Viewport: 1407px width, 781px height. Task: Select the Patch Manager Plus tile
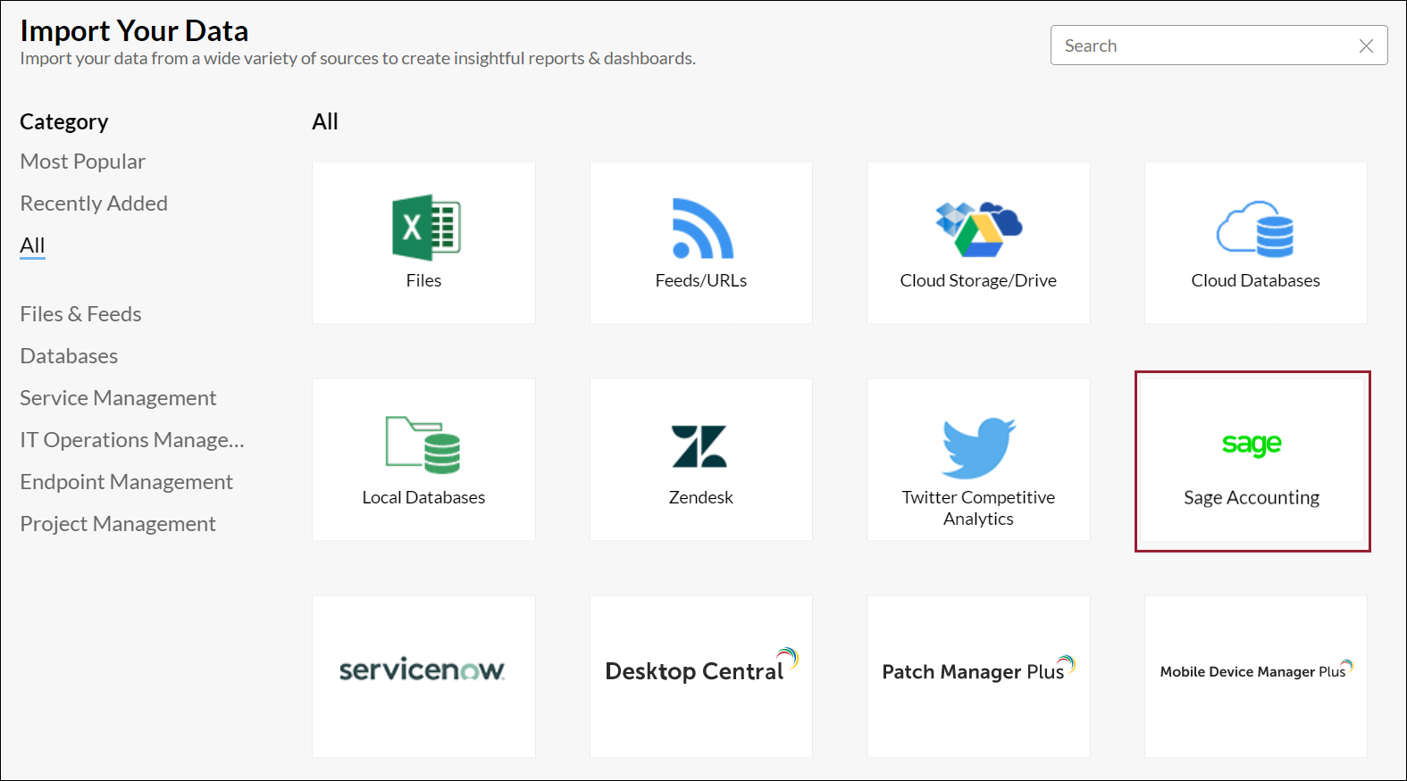click(978, 677)
